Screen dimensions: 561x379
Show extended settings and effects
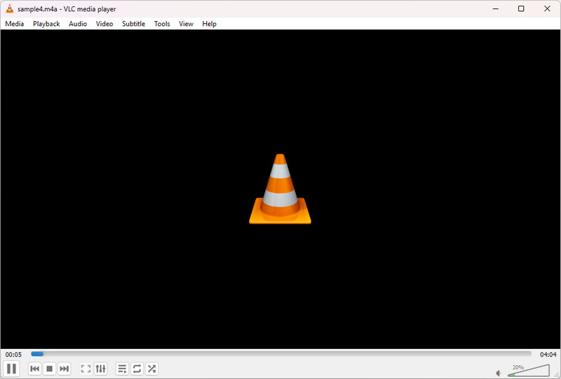tap(101, 368)
